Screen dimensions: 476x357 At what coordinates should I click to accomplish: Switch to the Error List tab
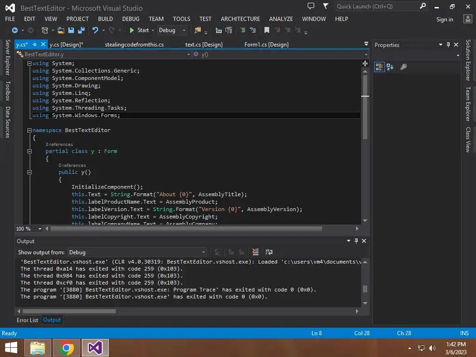pyautogui.click(x=27, y=320)
